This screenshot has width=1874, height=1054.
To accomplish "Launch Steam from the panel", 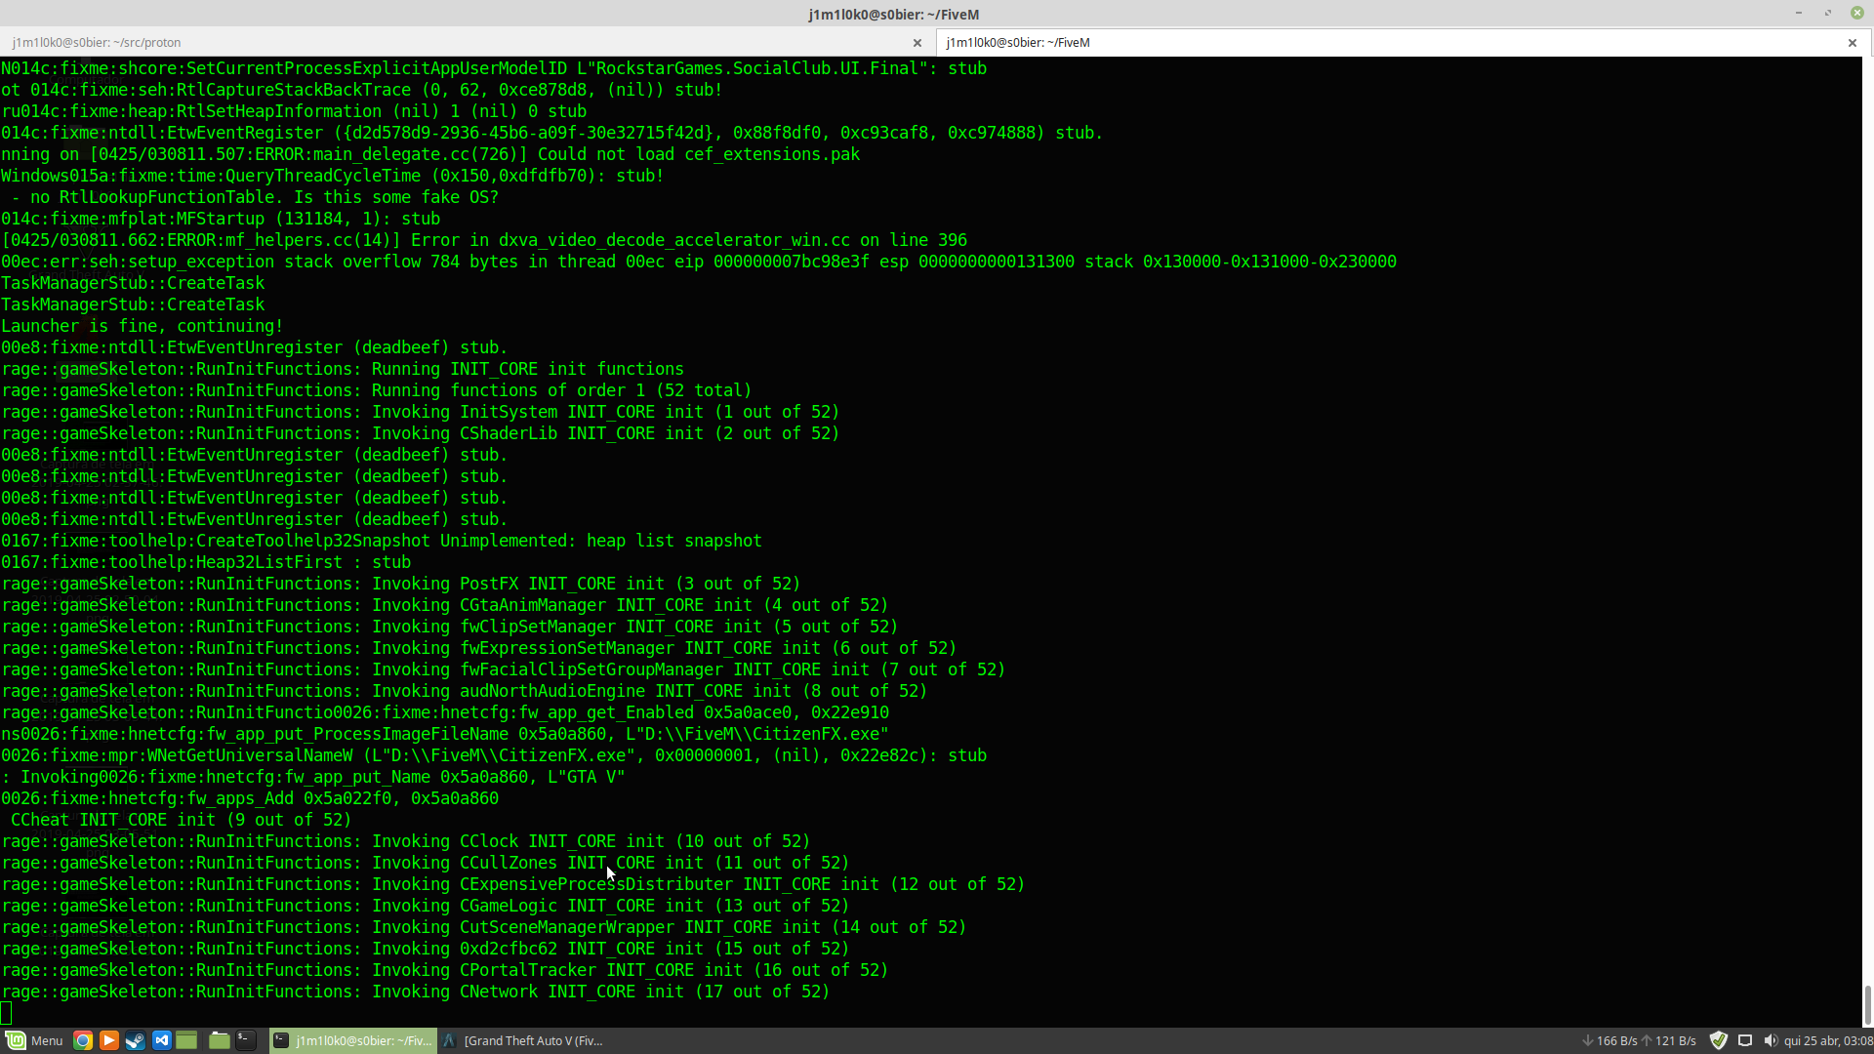I will (x=136, y=1040).
